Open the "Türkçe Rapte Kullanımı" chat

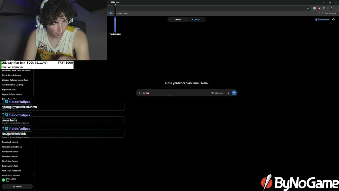tap(11, 75)
